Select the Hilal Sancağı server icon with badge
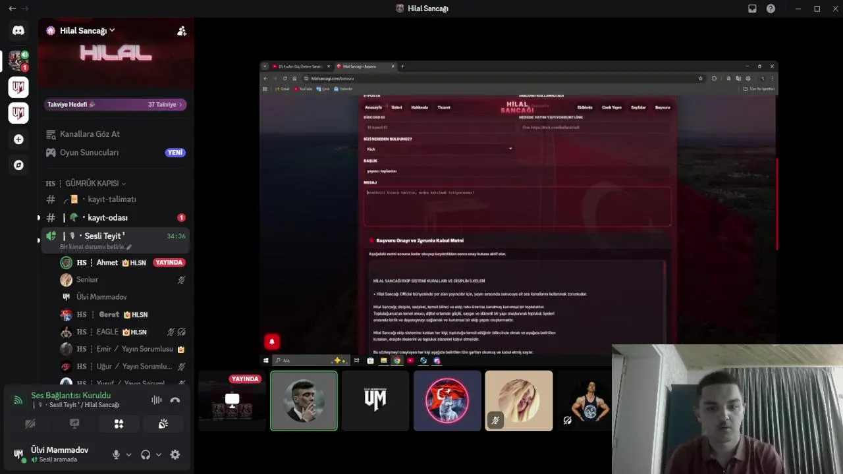The width and height of the screenshot is (843, 474). coord(18,61)
